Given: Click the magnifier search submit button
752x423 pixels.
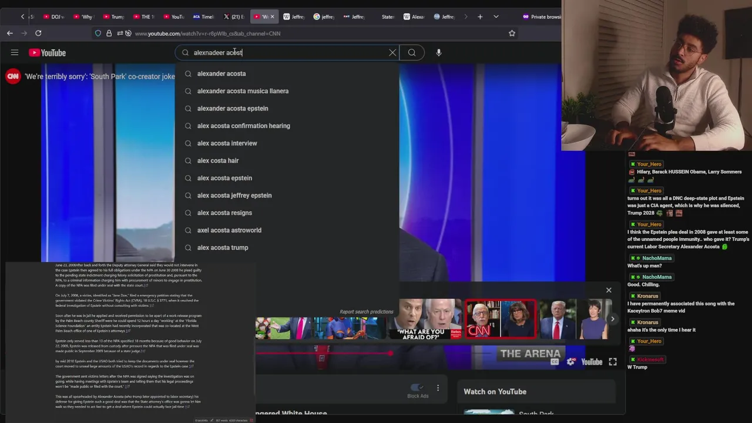Looking at the screenshot, I should coord(412,53).
